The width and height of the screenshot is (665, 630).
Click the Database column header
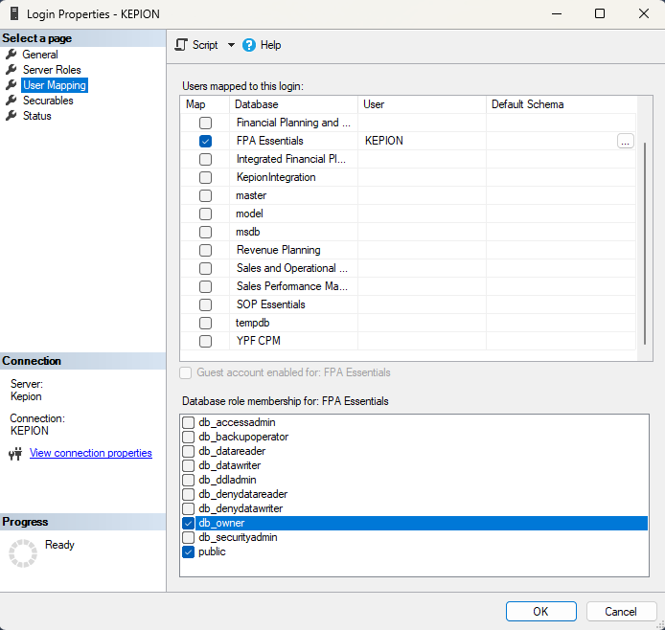(x=293, y=104)
